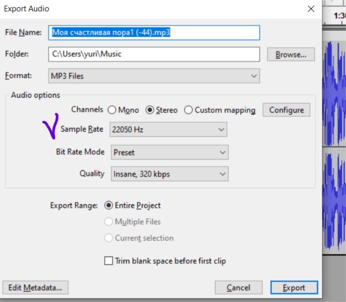Choose the Current selection export option
The height and width of the screenshot is (302, 346).
109,238
